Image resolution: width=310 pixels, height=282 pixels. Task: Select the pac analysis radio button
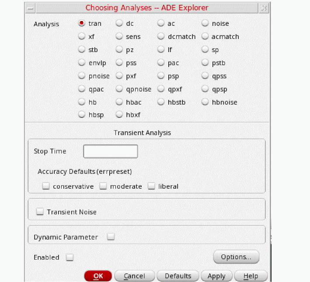pos(161,63)
